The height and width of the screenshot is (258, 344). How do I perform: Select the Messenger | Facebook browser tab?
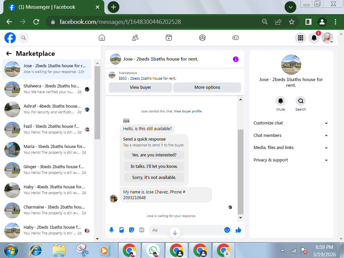coord(54,7)
